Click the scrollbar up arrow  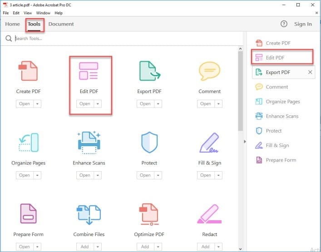click(x=240, y=49)
